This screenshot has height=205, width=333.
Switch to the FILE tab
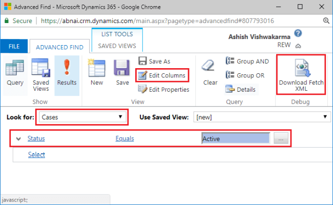click(14, 46)
